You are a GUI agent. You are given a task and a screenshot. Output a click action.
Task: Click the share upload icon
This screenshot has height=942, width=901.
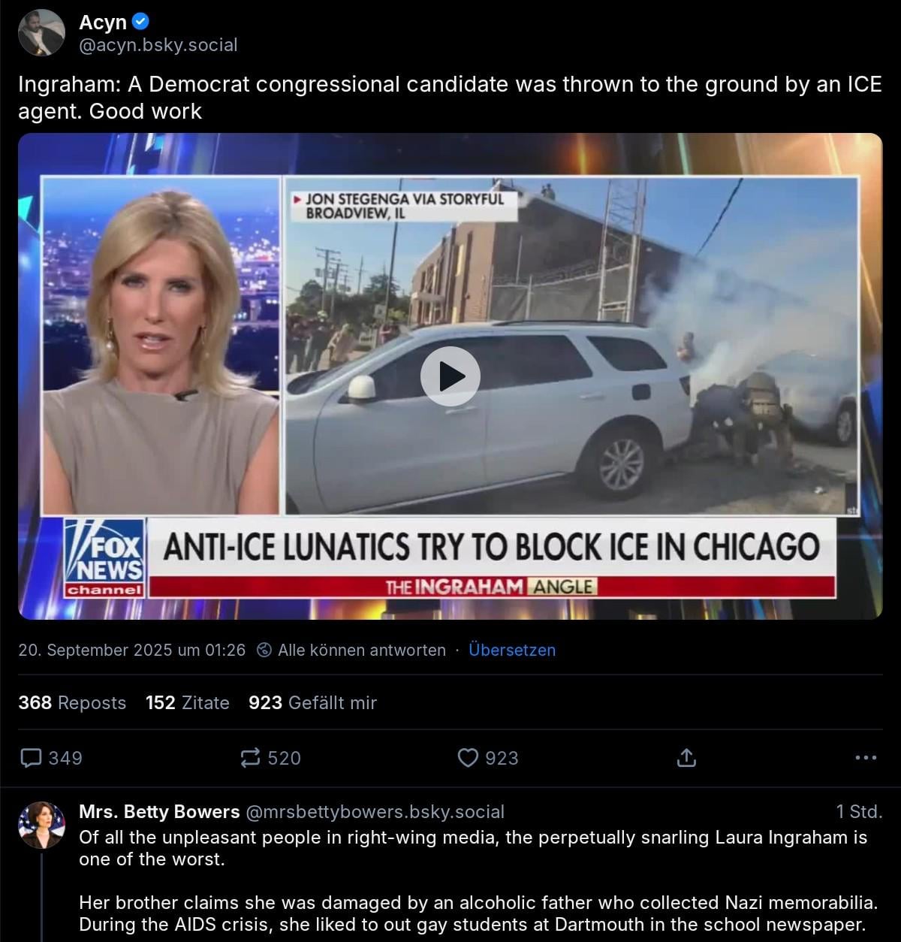click(686, 758)
